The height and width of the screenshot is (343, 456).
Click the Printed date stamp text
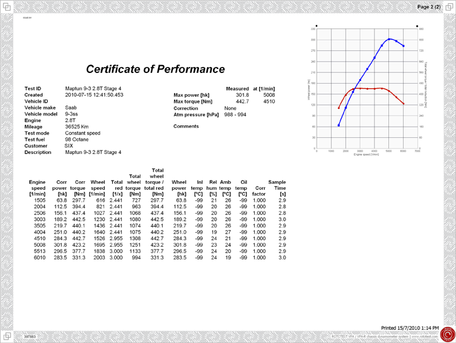(x=410, y=328)
